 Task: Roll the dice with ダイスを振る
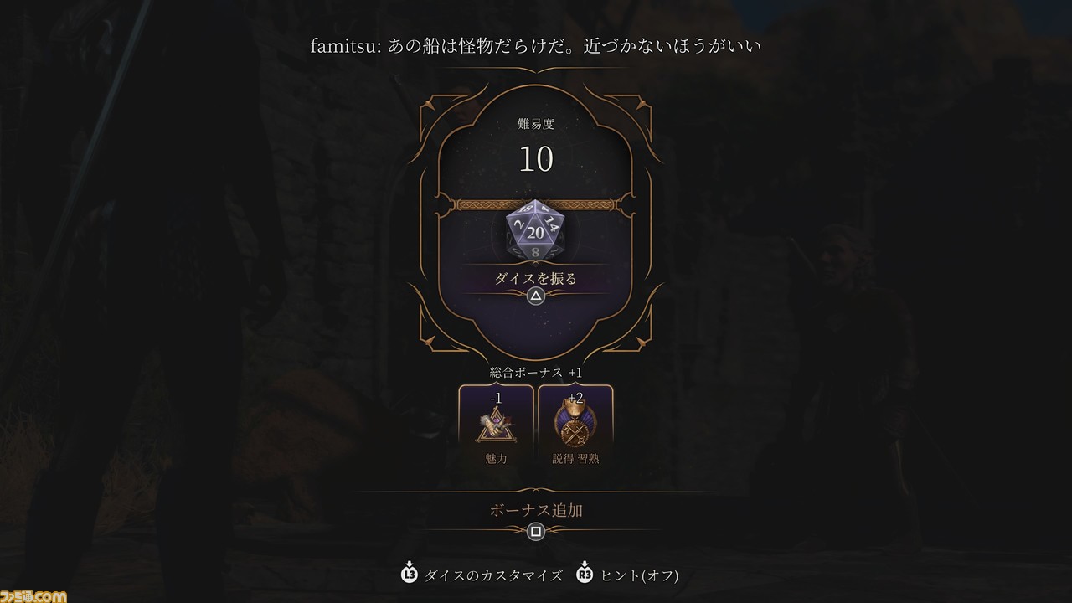coord(536,278)
